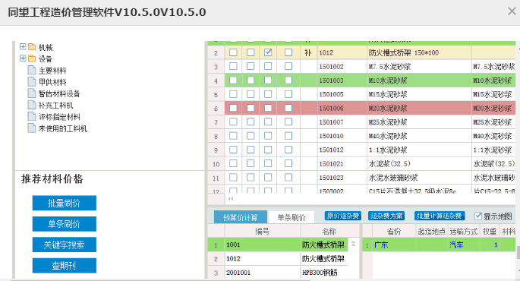Select the 设备 folder label
520x281 pixels.
(46, 58)
